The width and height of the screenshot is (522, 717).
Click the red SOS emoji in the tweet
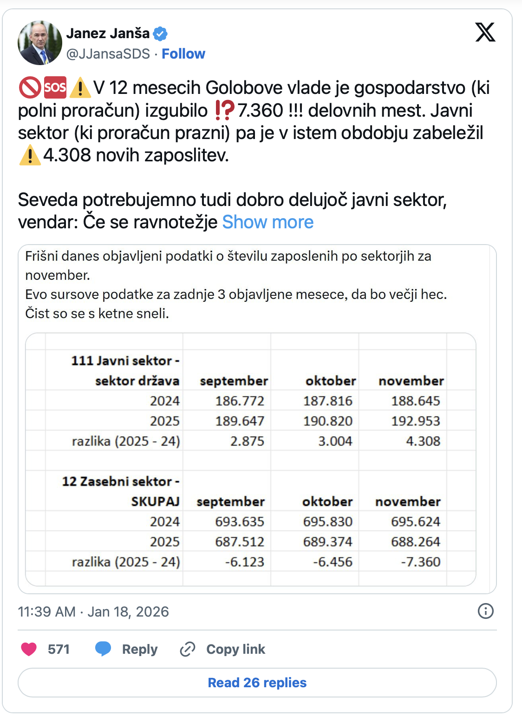coord(55,87)
